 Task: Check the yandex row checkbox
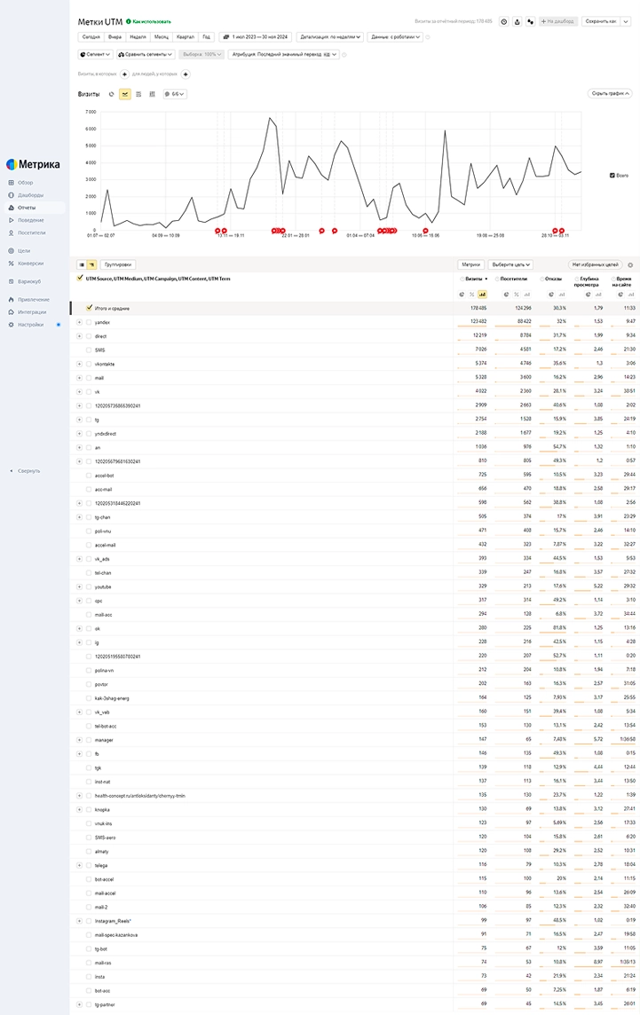tap(90, 322)
